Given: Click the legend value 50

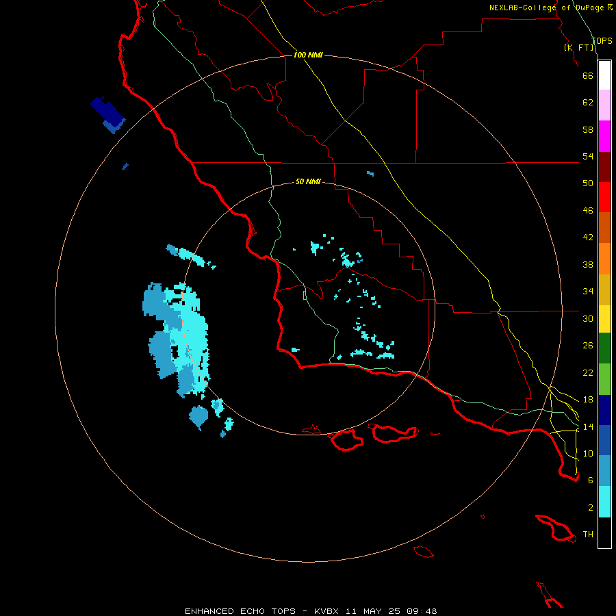Looking at the screenshot, I should tap(588, 183).
